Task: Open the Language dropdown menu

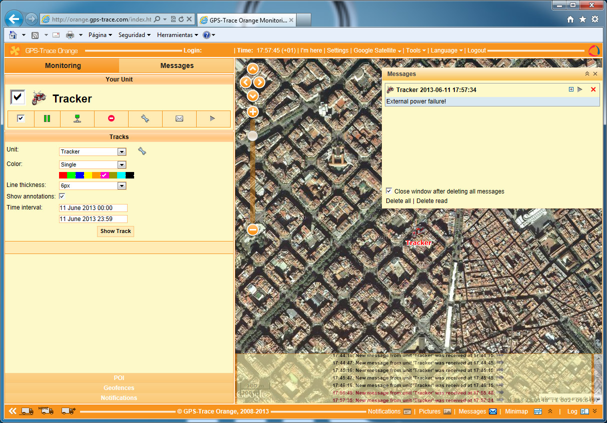Action: coord(447,50)
